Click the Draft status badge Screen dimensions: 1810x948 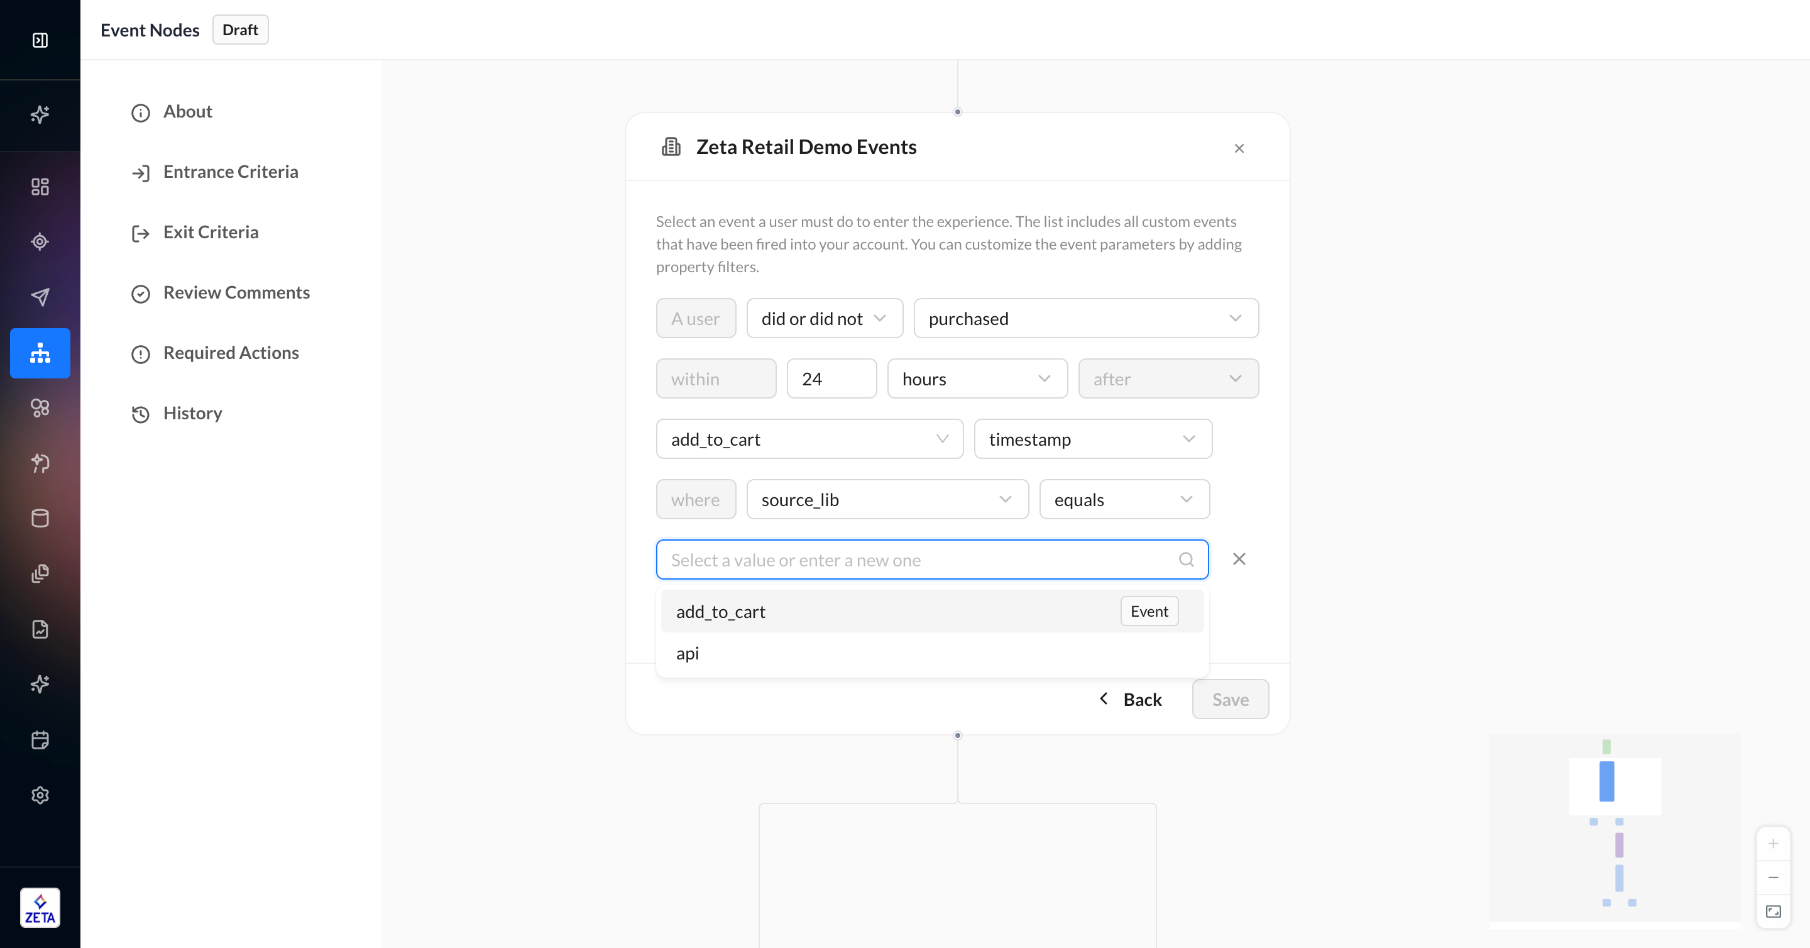[240, 30]
